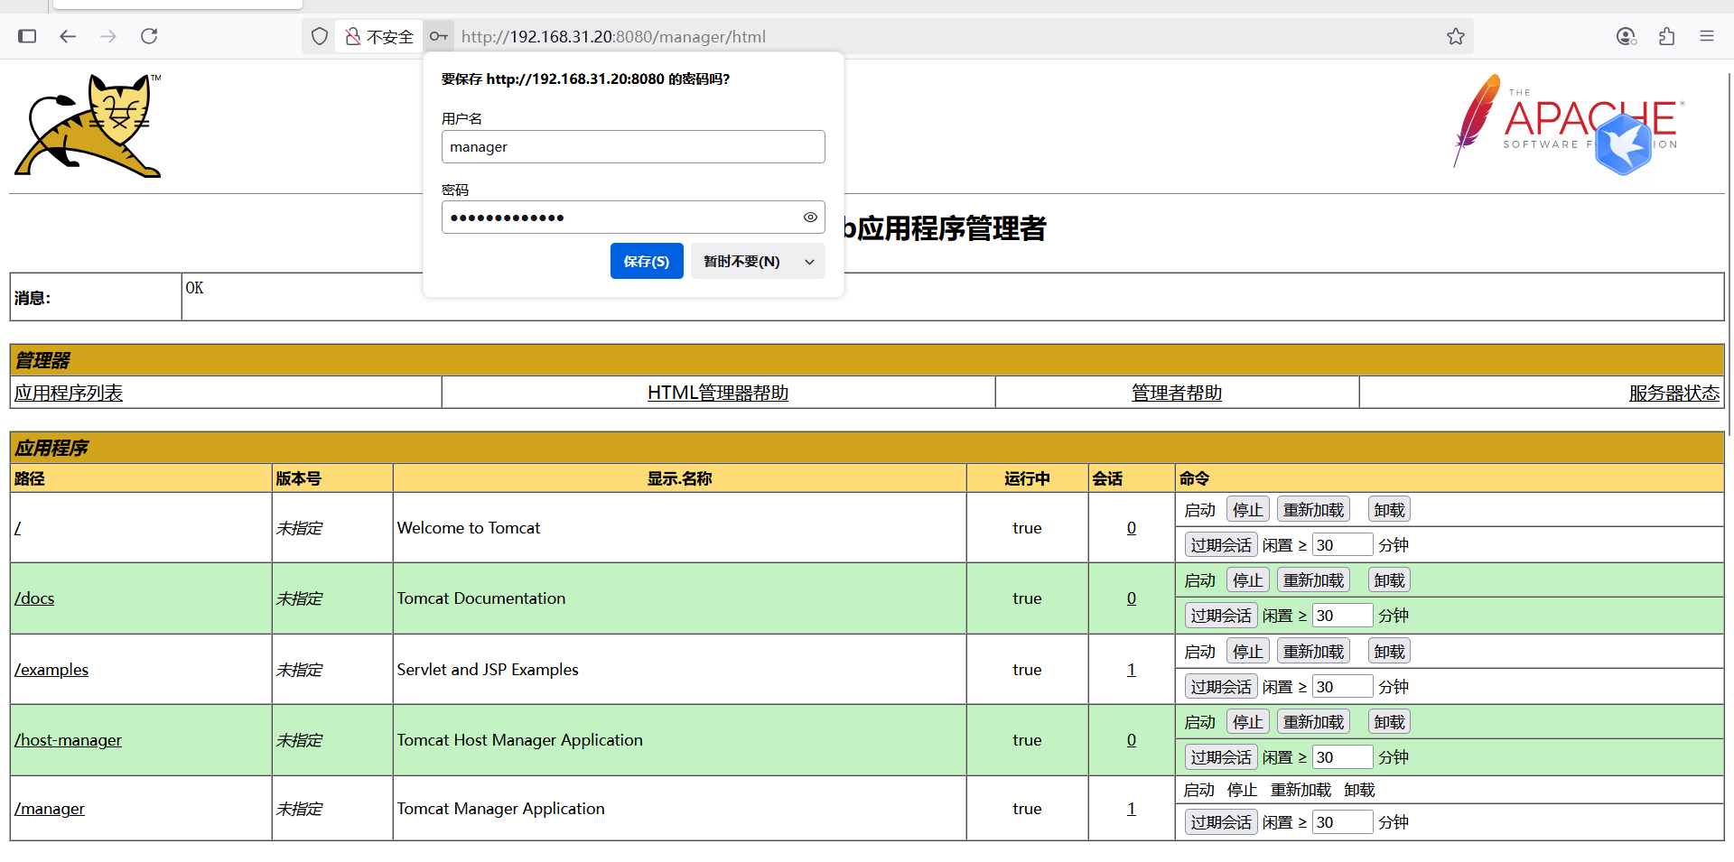Click 过期会话 for /docs application

1221,616
